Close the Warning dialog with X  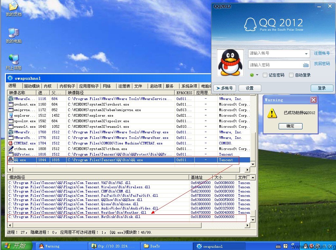(313, 100)
